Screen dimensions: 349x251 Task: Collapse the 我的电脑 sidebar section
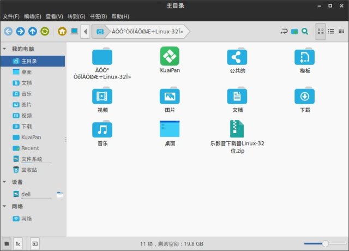[x=4, y=49]
